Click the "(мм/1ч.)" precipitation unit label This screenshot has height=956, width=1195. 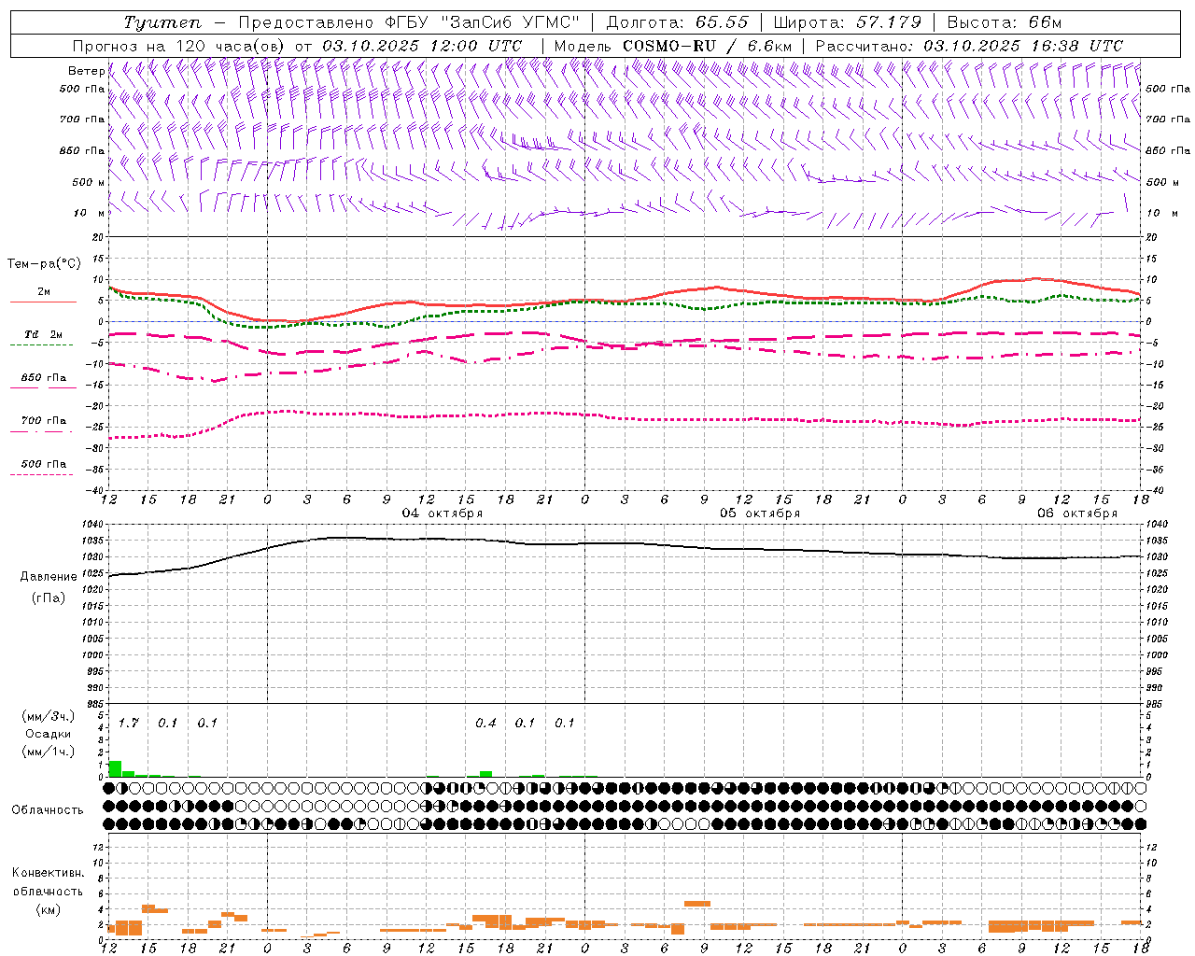[x=49, y=752]
